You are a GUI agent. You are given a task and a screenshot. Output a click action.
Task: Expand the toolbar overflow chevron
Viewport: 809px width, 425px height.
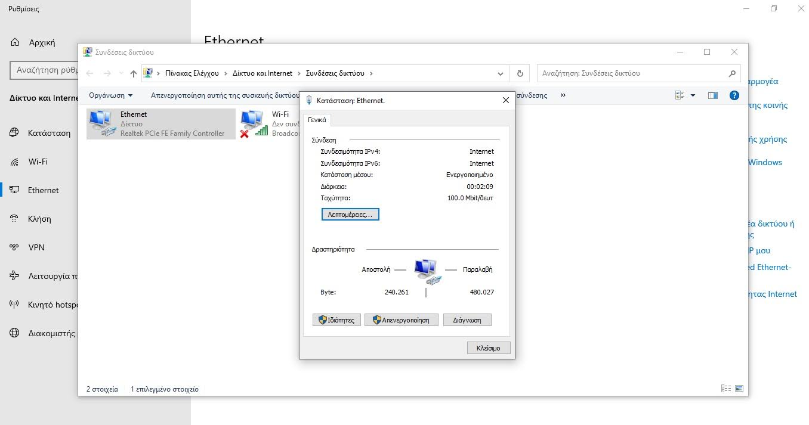tap(563, 95)
